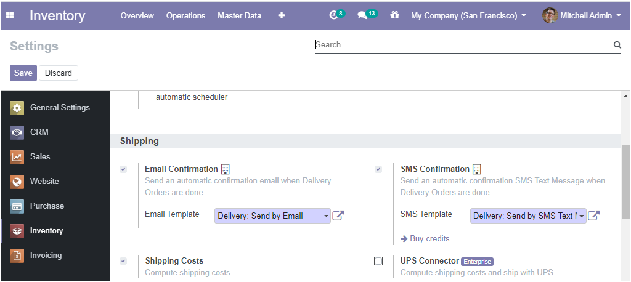
Task: Click the Invoicing document icon
Action: 17,256
